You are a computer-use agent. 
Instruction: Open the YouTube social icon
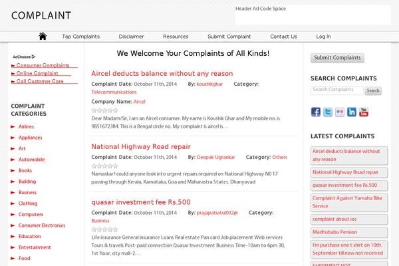click(364, 112)
